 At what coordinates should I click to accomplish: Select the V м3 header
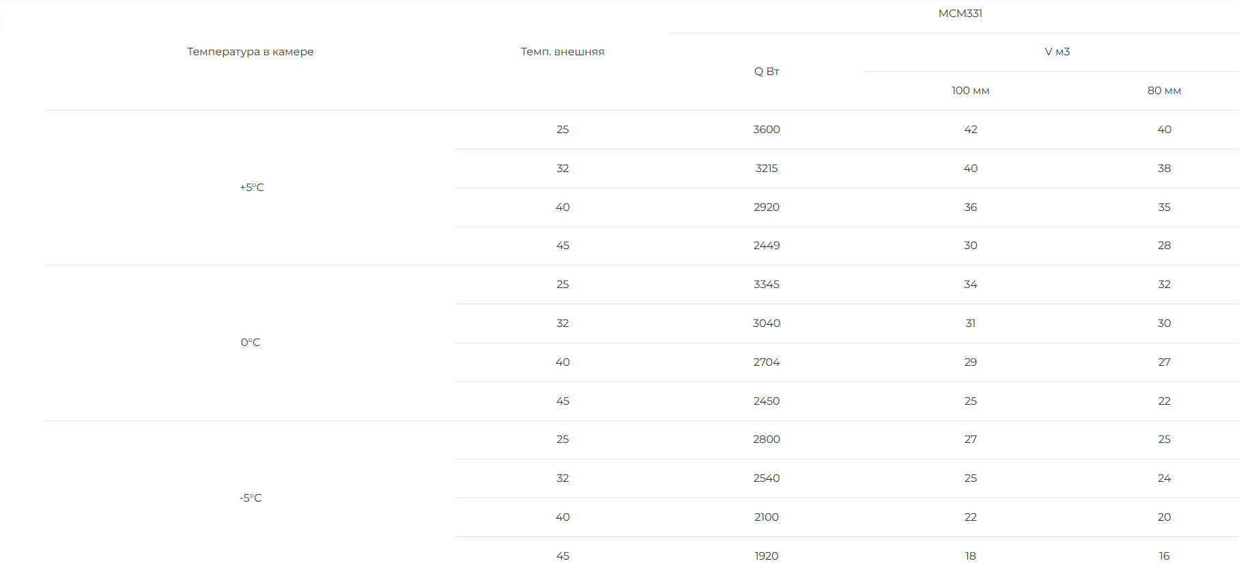point(1057,52)
